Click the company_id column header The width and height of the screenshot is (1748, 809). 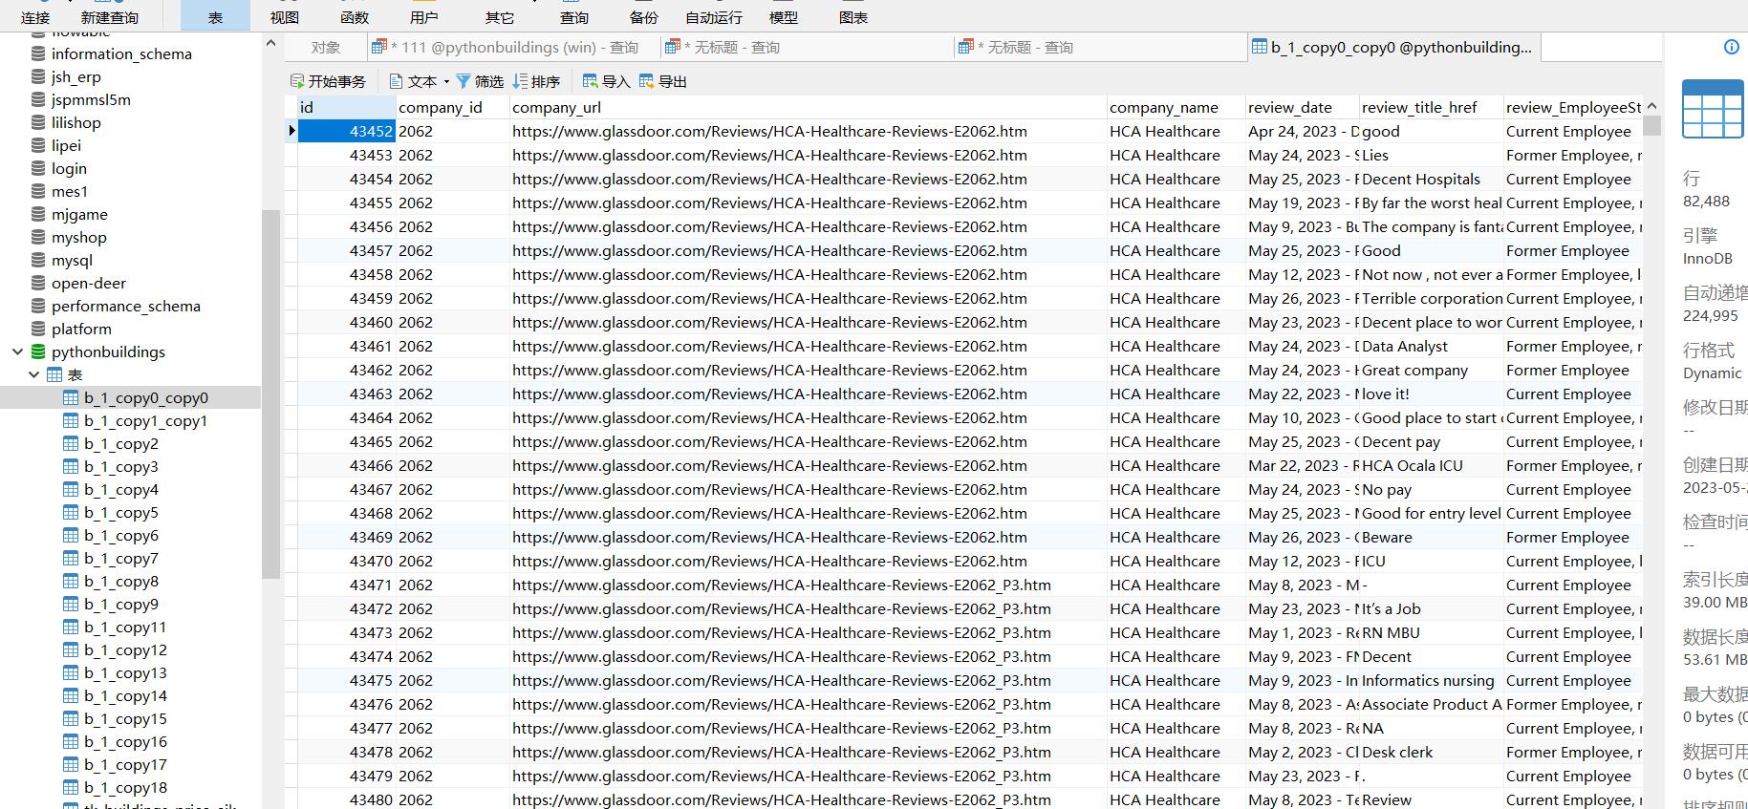pos(453,107)
